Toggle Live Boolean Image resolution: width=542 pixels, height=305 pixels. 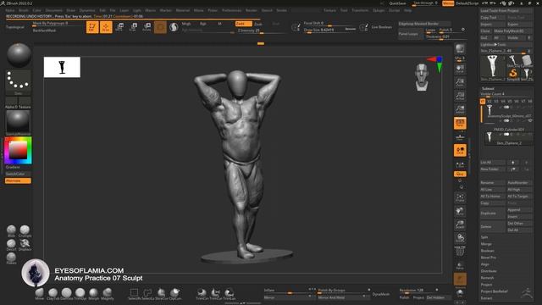(382, 27)
